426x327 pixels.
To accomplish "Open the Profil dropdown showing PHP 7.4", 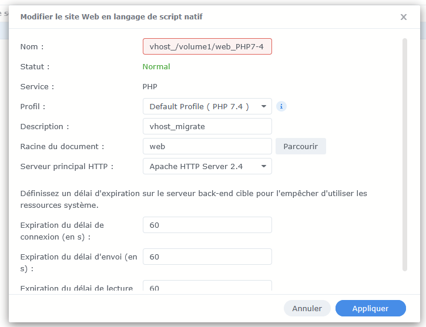I will (x=207, y=106).
